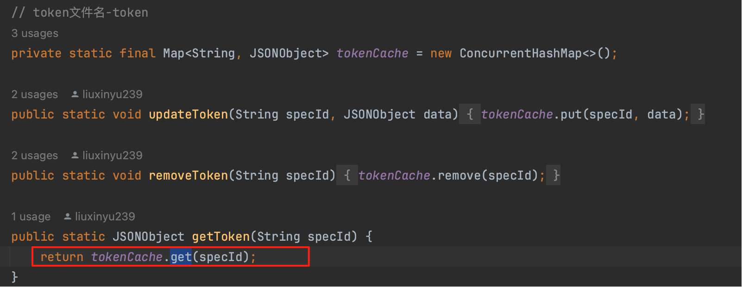742x287 pixels.
Task: Click author name liuxinyu239 above updateToken
Action: click(x=112, y=94)
